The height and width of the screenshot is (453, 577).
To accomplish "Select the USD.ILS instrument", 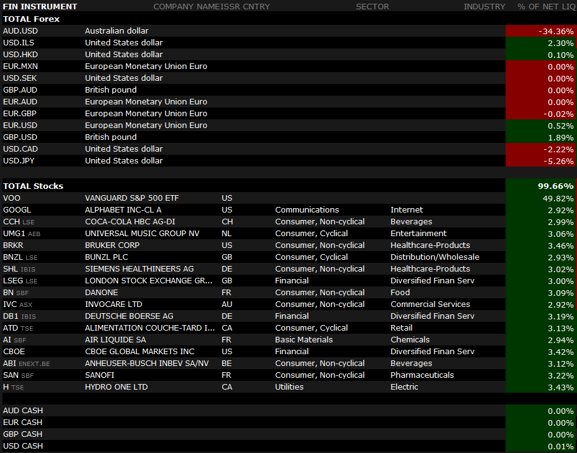I will click(x=19, y=43).
